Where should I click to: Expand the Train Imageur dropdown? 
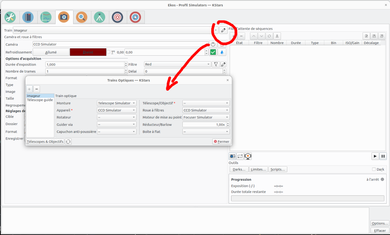[x=116, y=30]
